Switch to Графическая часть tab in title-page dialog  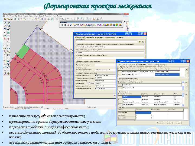[110, 37]
